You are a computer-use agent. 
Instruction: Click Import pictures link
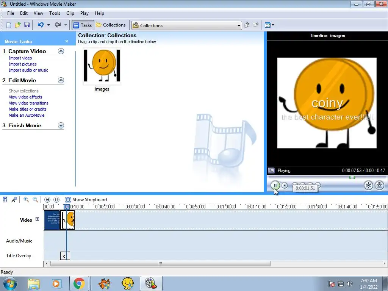point(22,64)
